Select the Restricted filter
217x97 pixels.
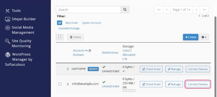click(x=72, y=23)
